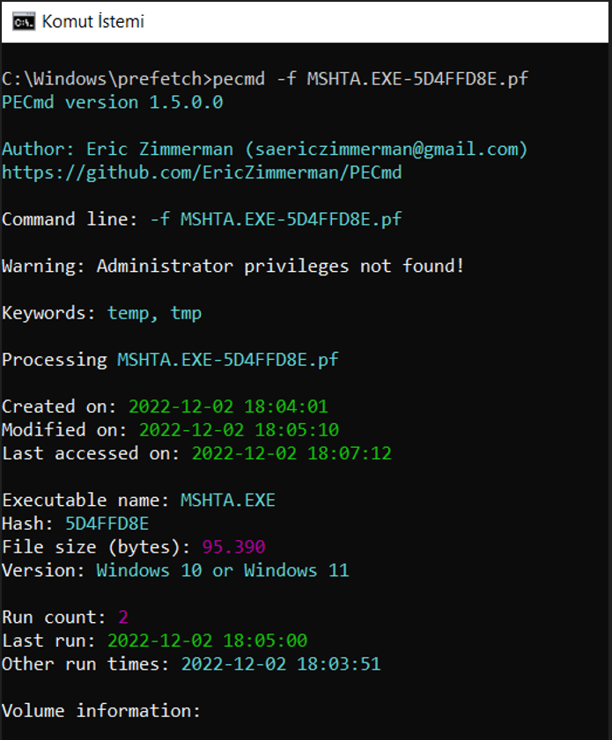The height and width of the screenshot is (740, 612).
Task: Click the Command Prompt icon in title bar
Action: (24, 22)
